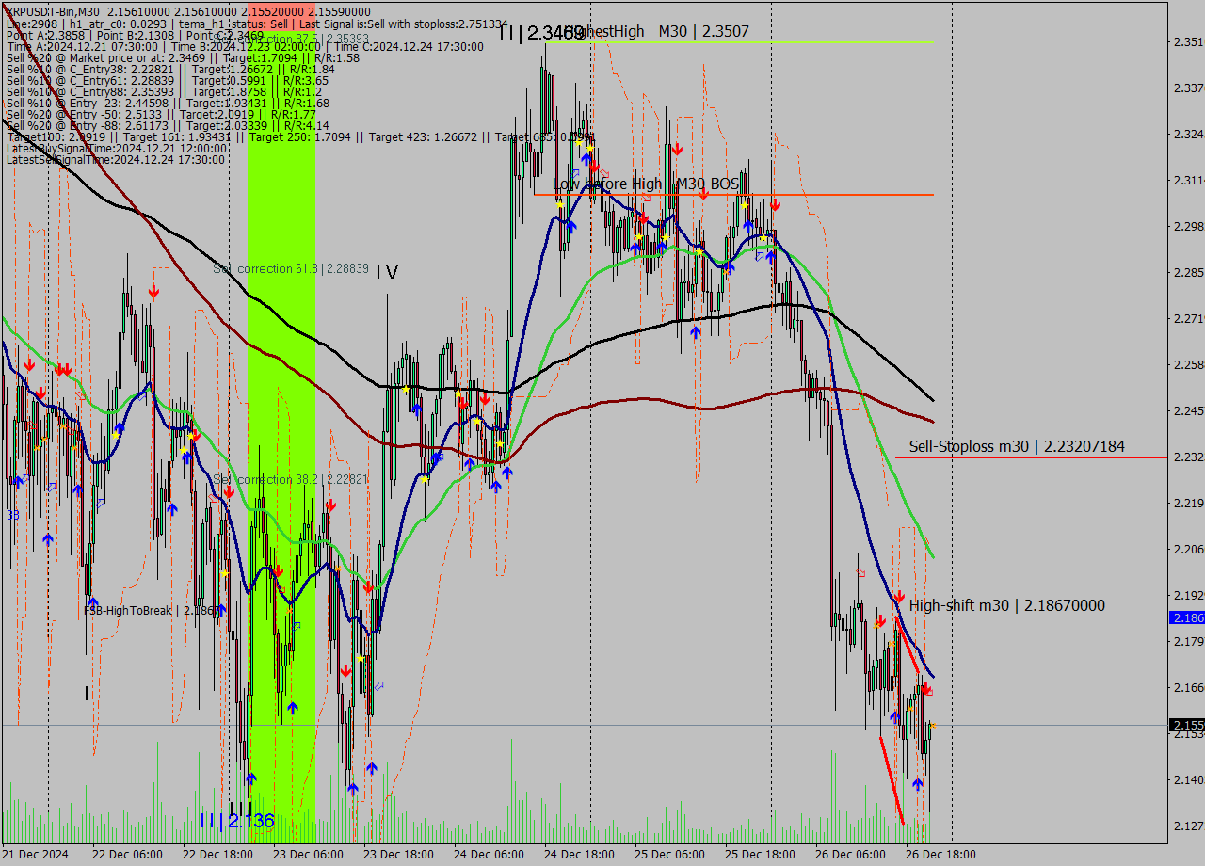Select the red Sell-Stoploss horizontal line
Viewport: 1205px width, 866px height.
pos(1031,457)
